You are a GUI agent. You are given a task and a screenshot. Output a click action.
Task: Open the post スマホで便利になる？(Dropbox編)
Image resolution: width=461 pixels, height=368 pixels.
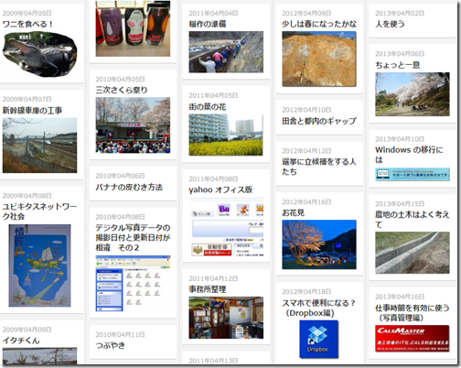318,308
